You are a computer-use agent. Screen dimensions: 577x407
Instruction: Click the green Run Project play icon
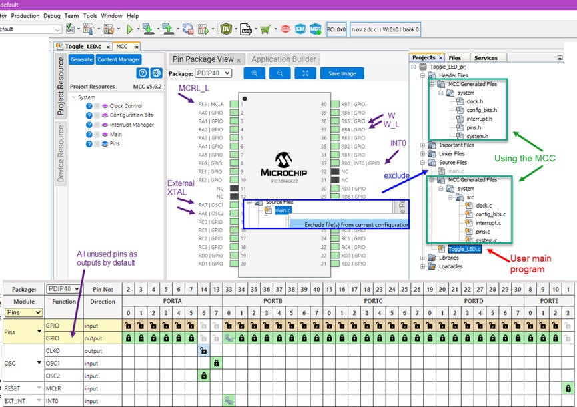pyautogui.click(x=129, y=29)
